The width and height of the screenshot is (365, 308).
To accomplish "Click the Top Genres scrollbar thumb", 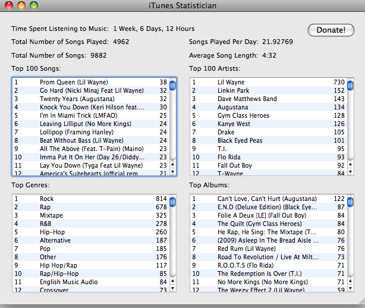I will [172, 202].
